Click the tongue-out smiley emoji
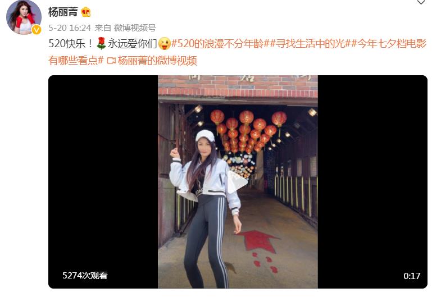The width and height of the screenshot is (432, 297). (165, 43)
